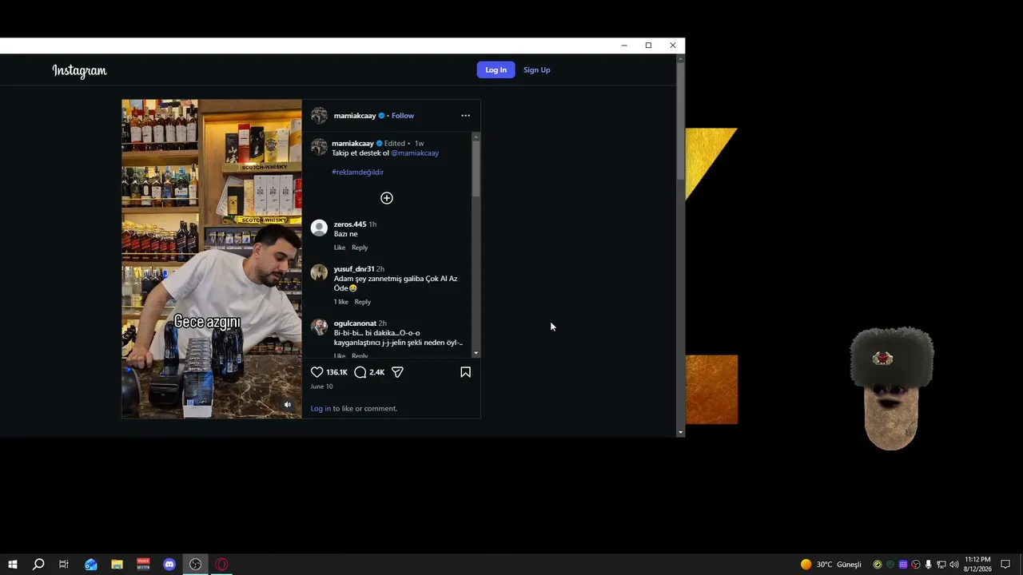
Task: View the 1 like on yusuf_dnr31 comment
Action: pos(341,302)
